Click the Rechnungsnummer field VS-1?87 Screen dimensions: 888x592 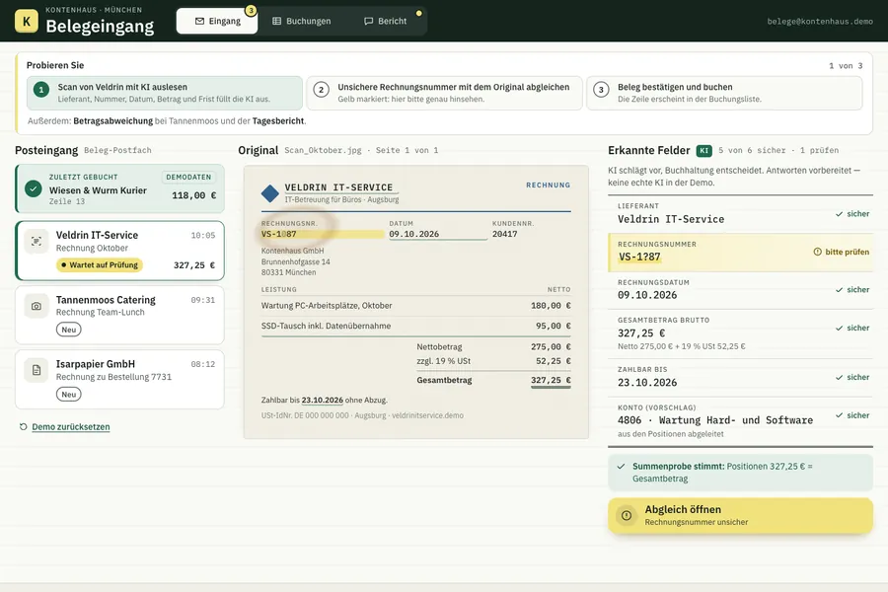pyautogui.click(x=740, y=253)
